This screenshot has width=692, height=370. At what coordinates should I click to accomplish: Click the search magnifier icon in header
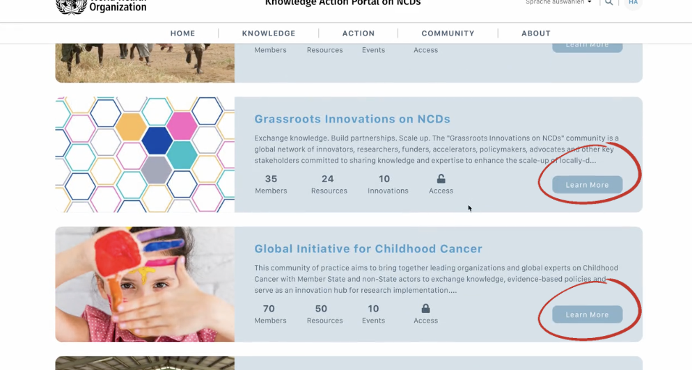pos(609,3)
